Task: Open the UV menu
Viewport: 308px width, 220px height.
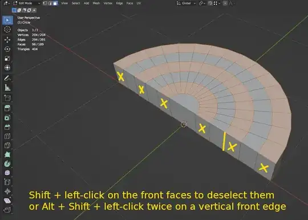Action: coord(139,3)
